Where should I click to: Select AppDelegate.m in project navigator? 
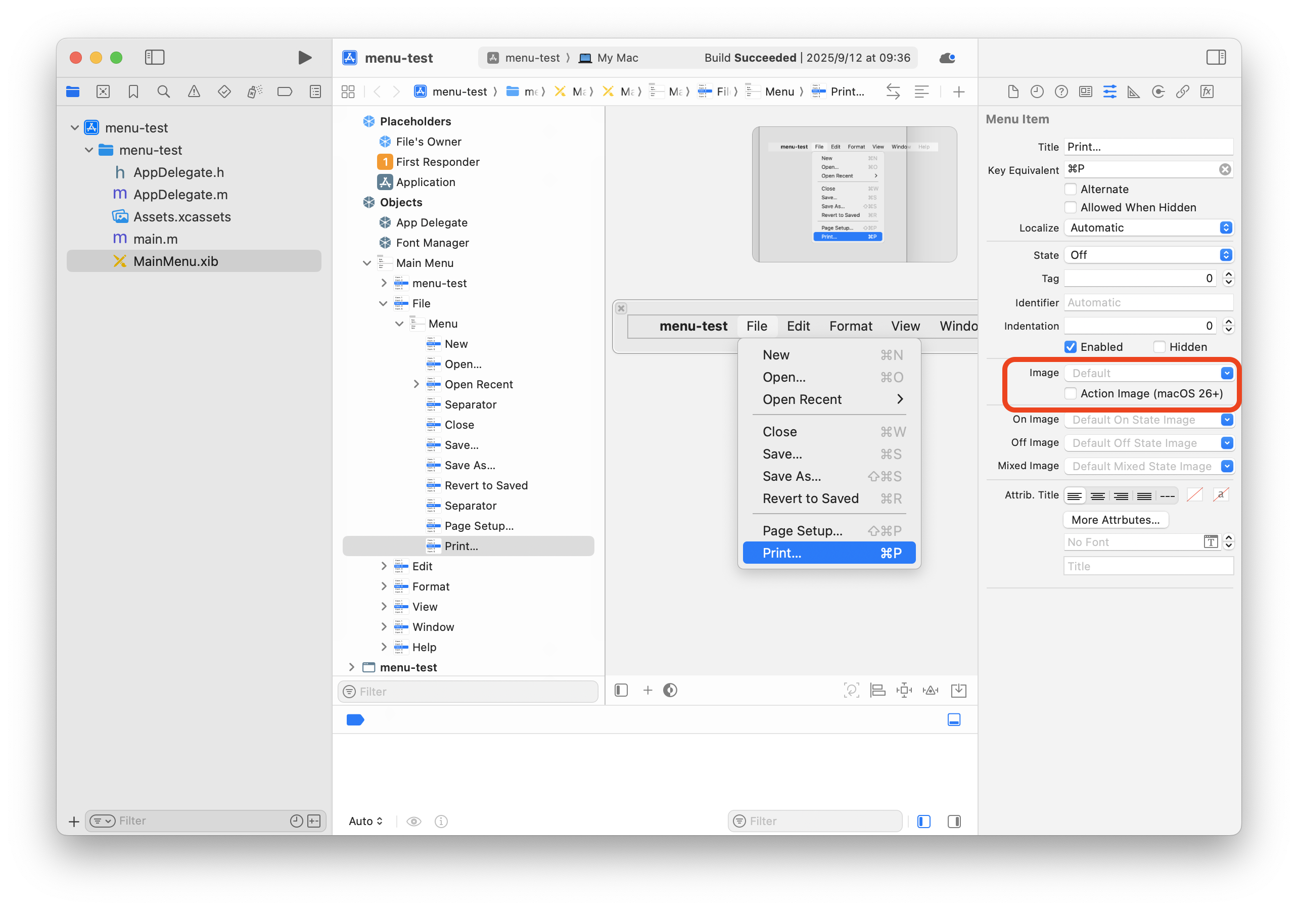(x=180, y=195)
